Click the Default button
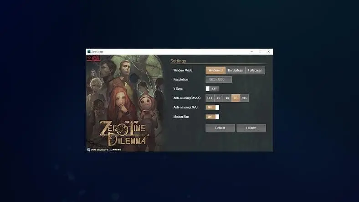The image size is (359, 202). click(x=220, y=128)
